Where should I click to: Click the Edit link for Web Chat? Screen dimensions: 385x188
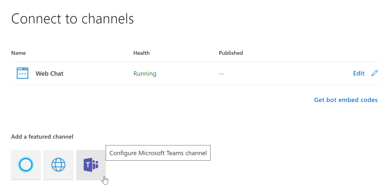click(359, 73)
